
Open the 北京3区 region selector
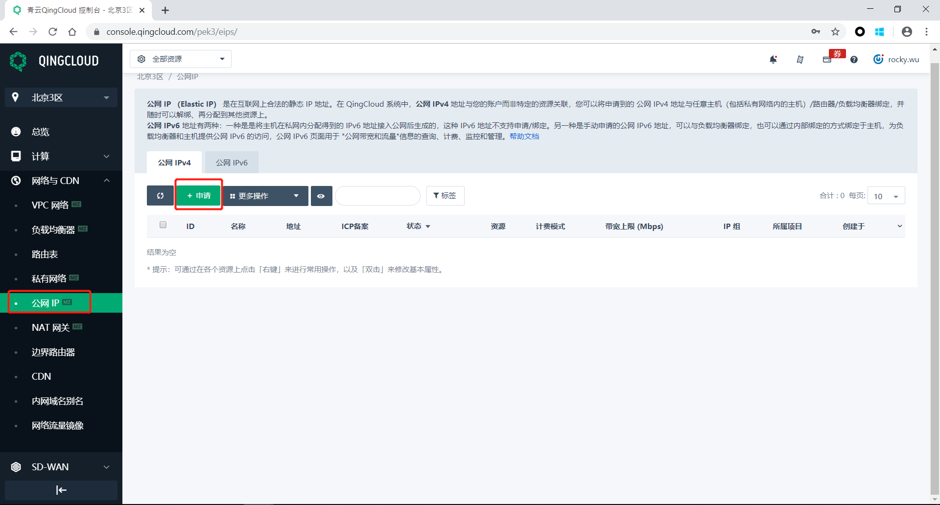point(61,97)
